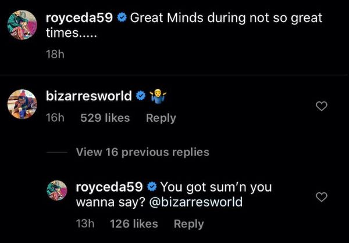Click verified badge beside bizarresworld
Screen dimensions: 349x243
[x=141, y=96]
